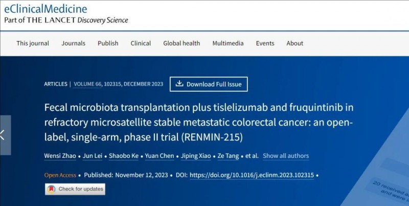Expand the Show all authors link

point(286,156)
